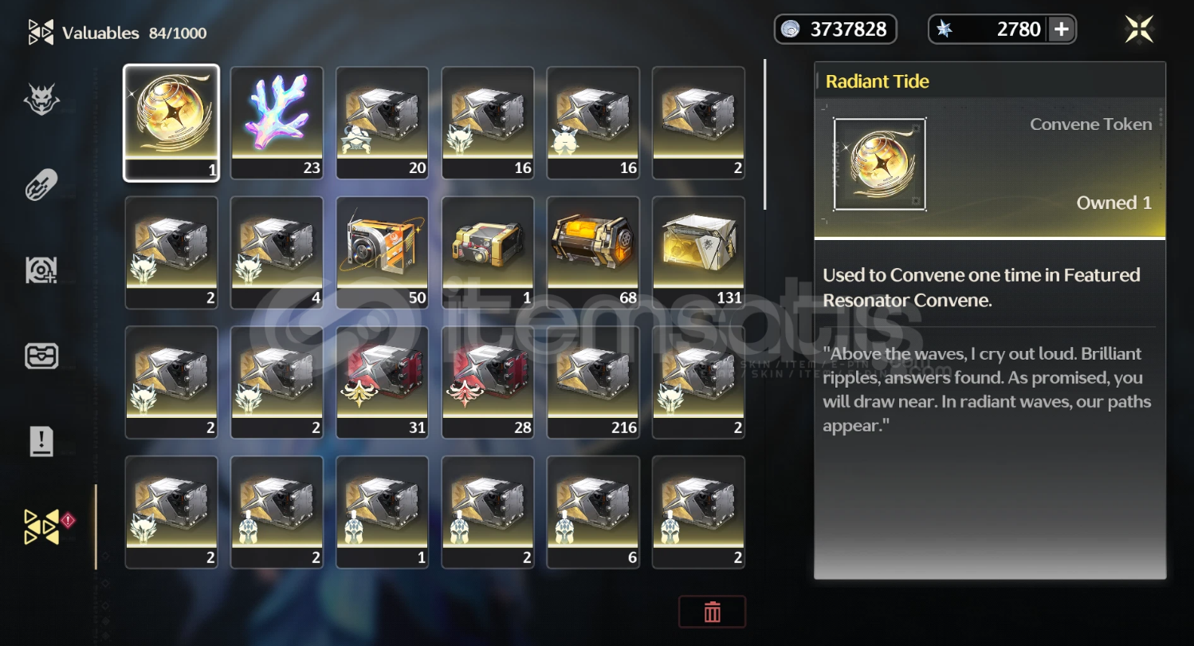The height and width of the screenshot is (646, 1194).
Task: Open the fourth sidebar category icon
Action: click(41, 356)
